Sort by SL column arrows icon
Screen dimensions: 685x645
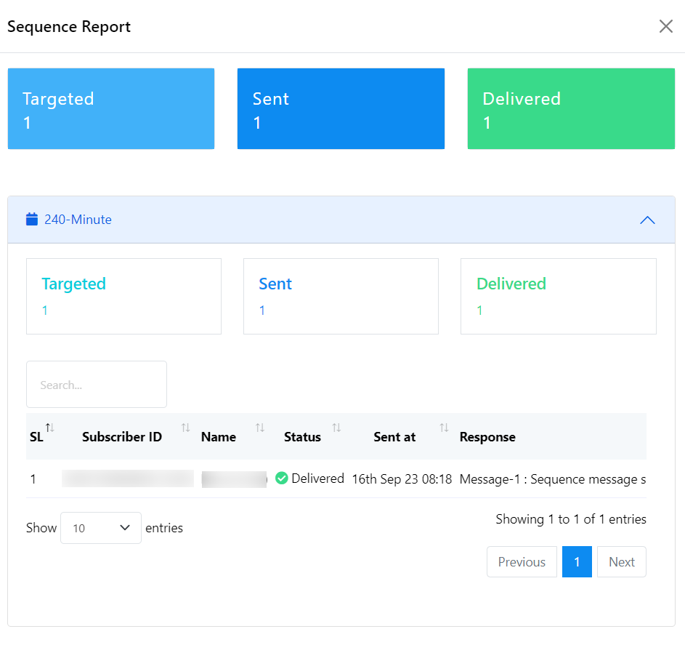click(49, 428)
